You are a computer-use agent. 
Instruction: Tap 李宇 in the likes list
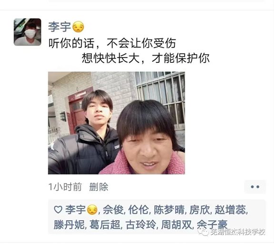pyautogui.click(x=76, y=210)
